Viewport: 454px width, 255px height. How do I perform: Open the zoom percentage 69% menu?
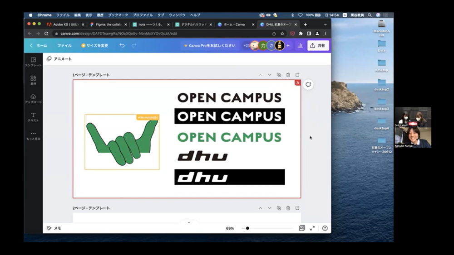pos(230,228)
